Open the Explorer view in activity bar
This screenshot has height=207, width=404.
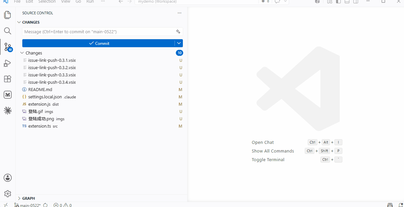click(x=7, y=15)
